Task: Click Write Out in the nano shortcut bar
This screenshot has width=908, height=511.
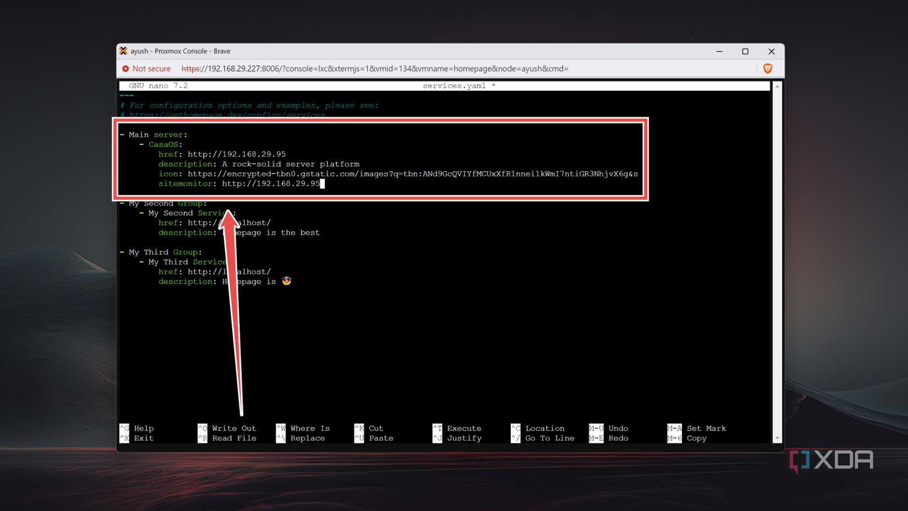Action: click(x=233, y=428)
